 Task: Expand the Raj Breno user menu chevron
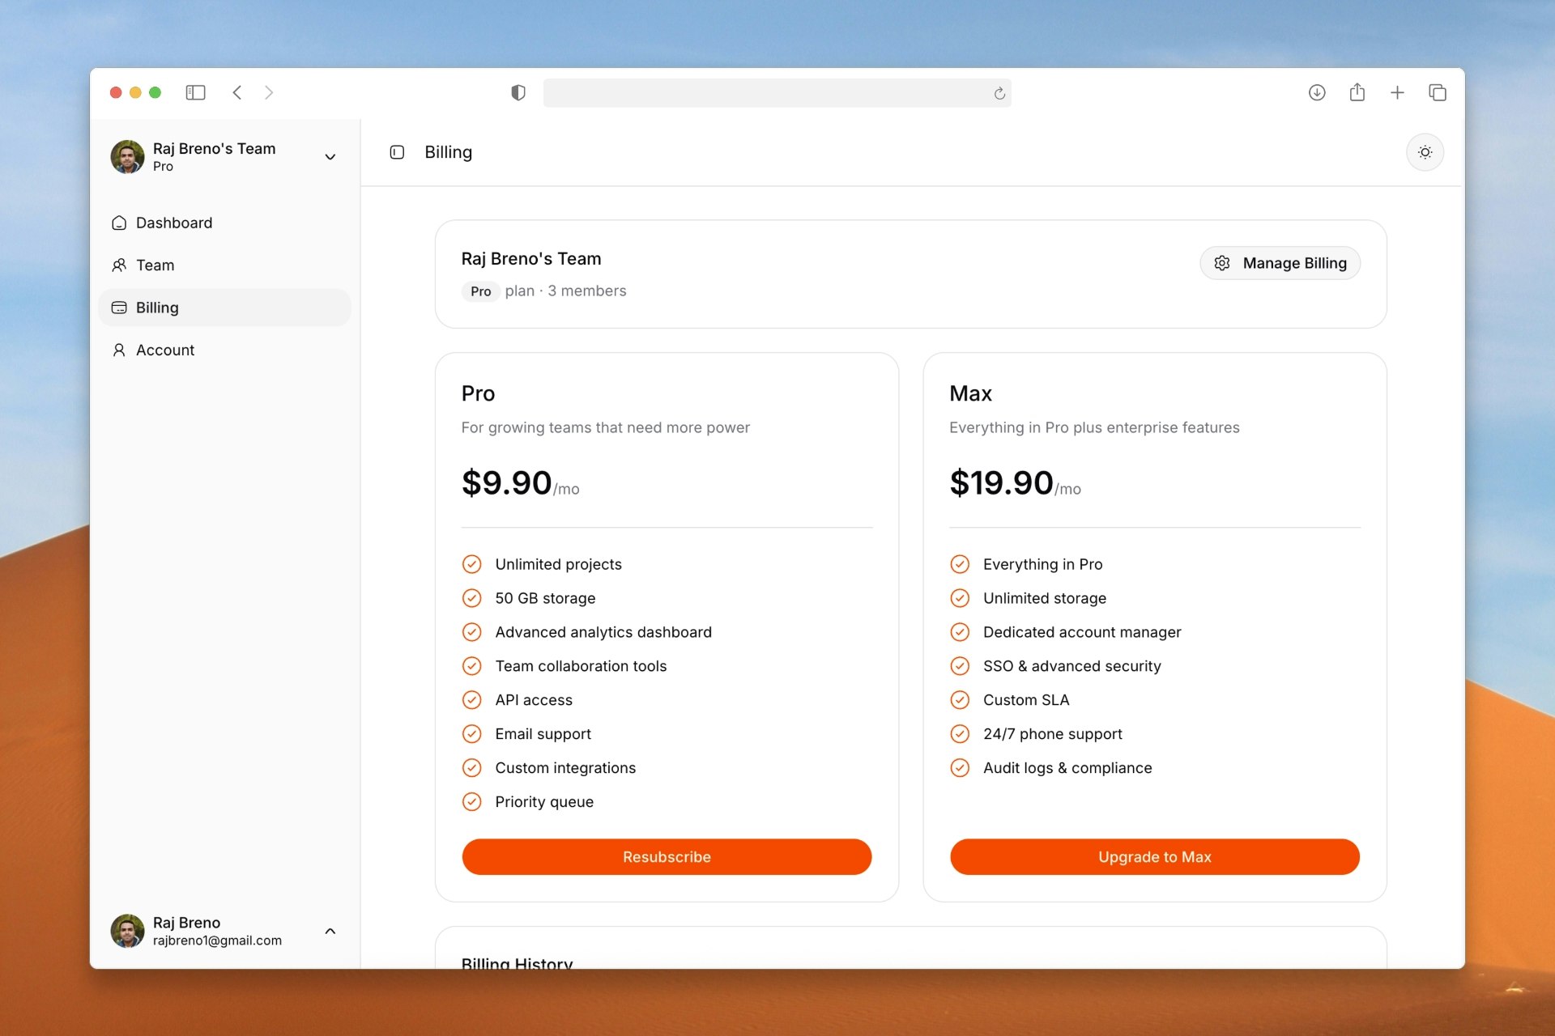point(330,931)
